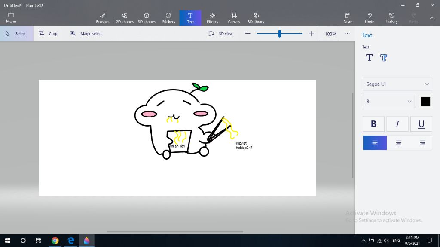Viewport: 440px width, 247px height.
Task: Toggle Bold formatting
Action: (x=373, y=124)
